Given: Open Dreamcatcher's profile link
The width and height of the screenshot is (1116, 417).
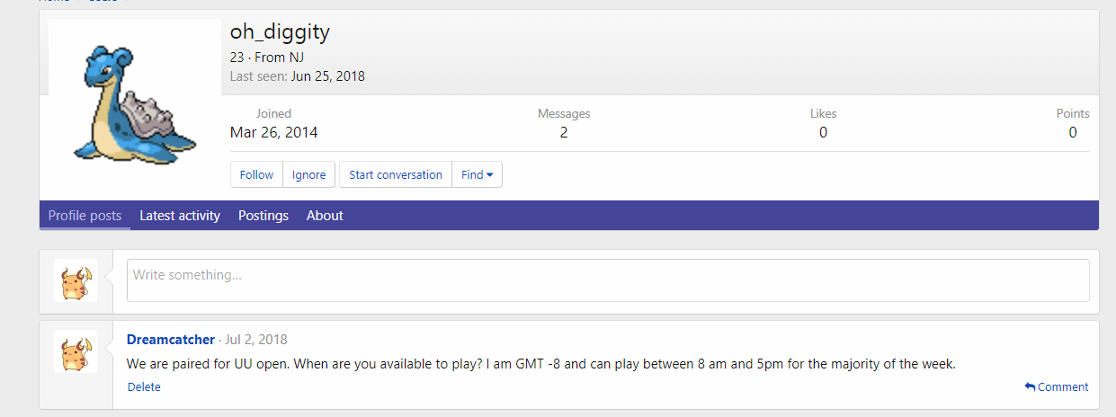Looking at the screenshot, I should point(171,340).
